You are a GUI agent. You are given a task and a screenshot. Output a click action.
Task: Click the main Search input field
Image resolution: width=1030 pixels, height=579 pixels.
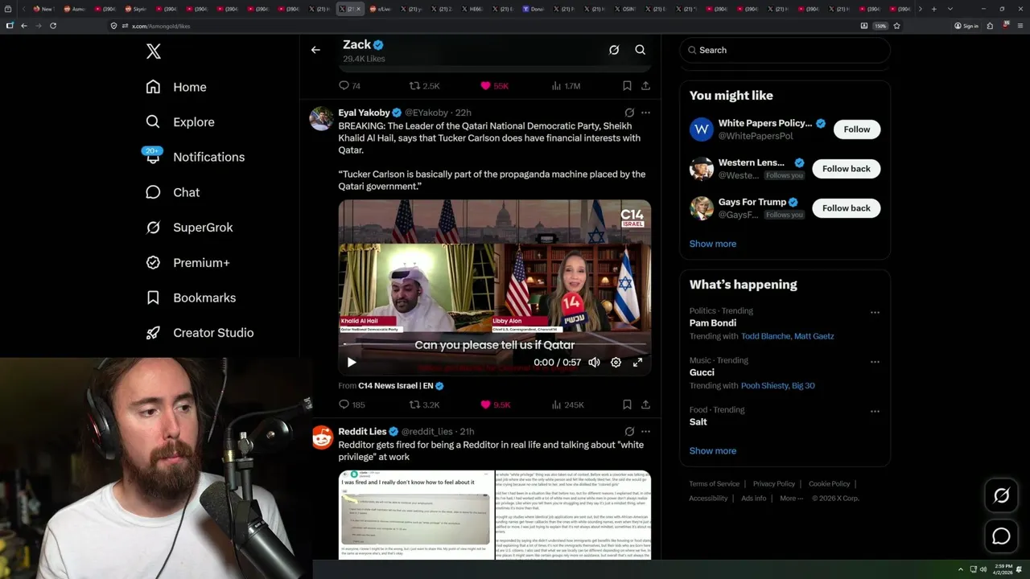(x=785, y=50)
